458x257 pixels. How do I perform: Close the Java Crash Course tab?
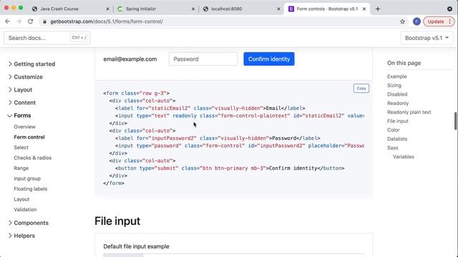coord(107,9)
